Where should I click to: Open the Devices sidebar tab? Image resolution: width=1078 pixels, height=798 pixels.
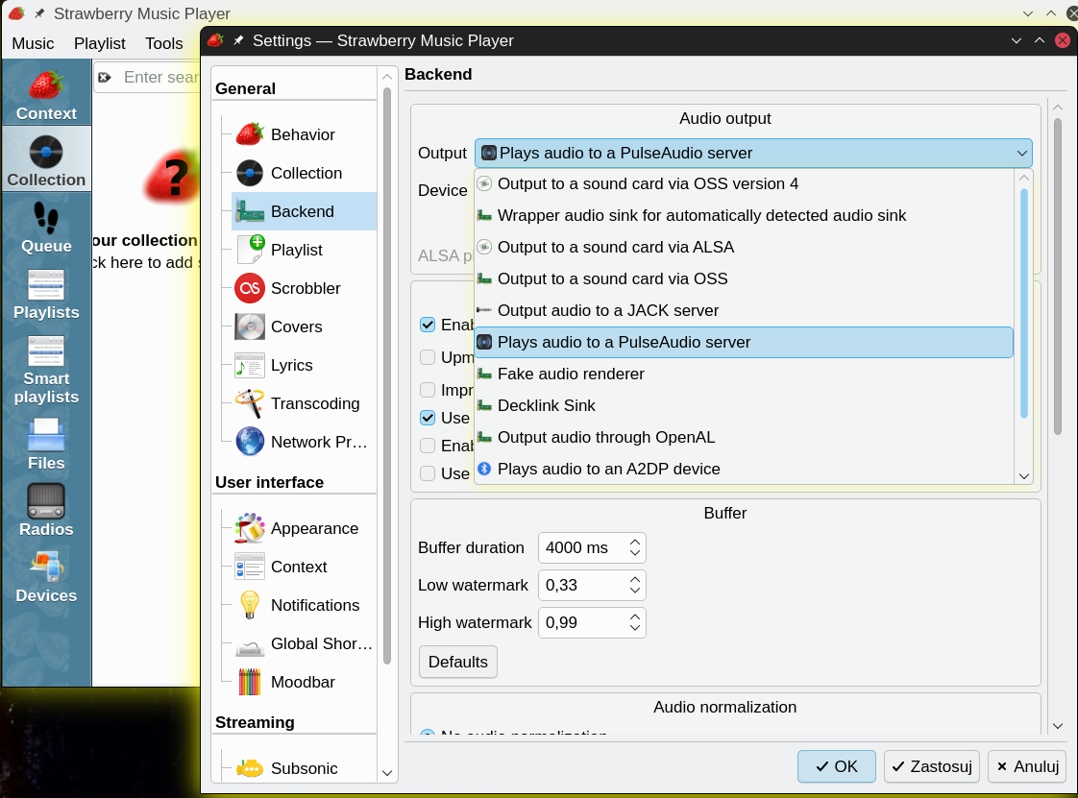(x=47, y=577)
